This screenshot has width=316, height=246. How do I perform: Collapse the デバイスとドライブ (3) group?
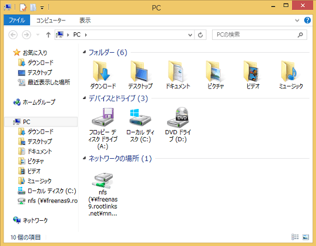pos(84,98)
